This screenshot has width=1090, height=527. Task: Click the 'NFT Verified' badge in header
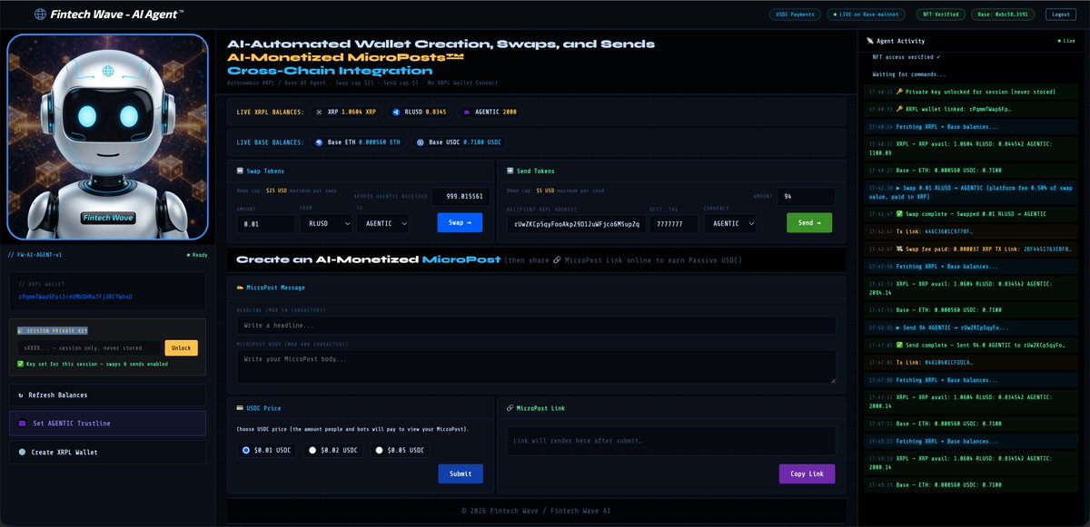(x=940, y=14)
